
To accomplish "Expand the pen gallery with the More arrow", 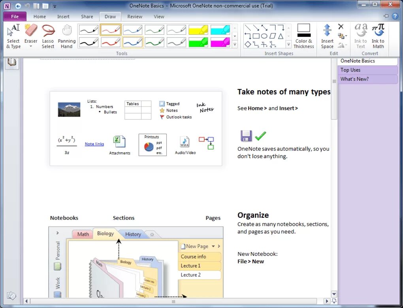I will (235, 45).
